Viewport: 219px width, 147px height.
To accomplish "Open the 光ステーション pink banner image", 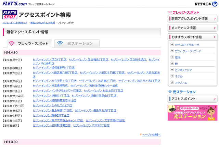I will (192, 113).
